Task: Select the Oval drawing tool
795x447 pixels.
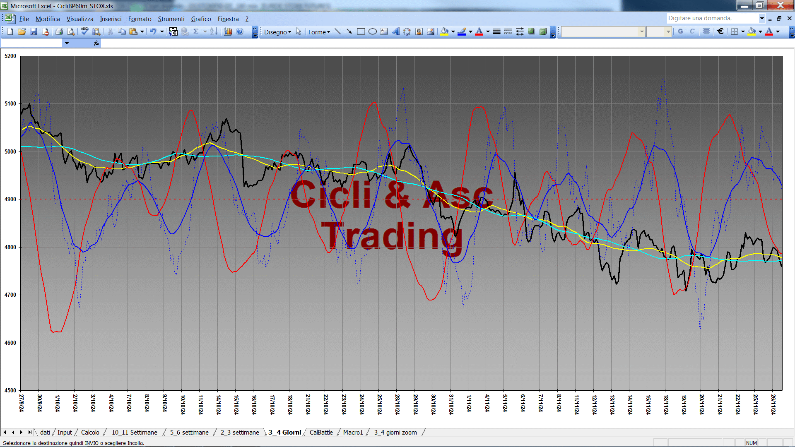Action: pyautogui.click(x=373, y=31)
